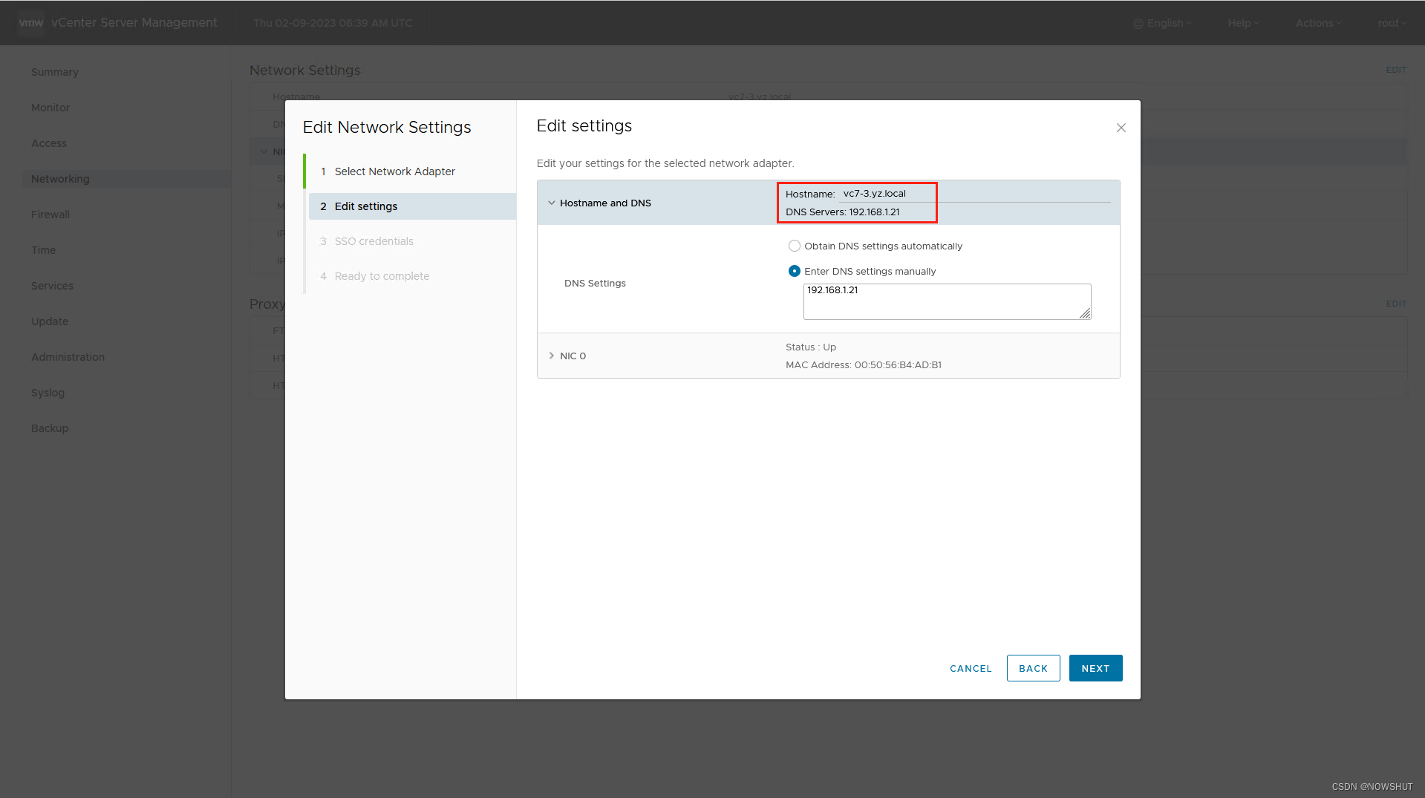Open the English language dropdown
1425x798 pixels.
coord(1162,23)
